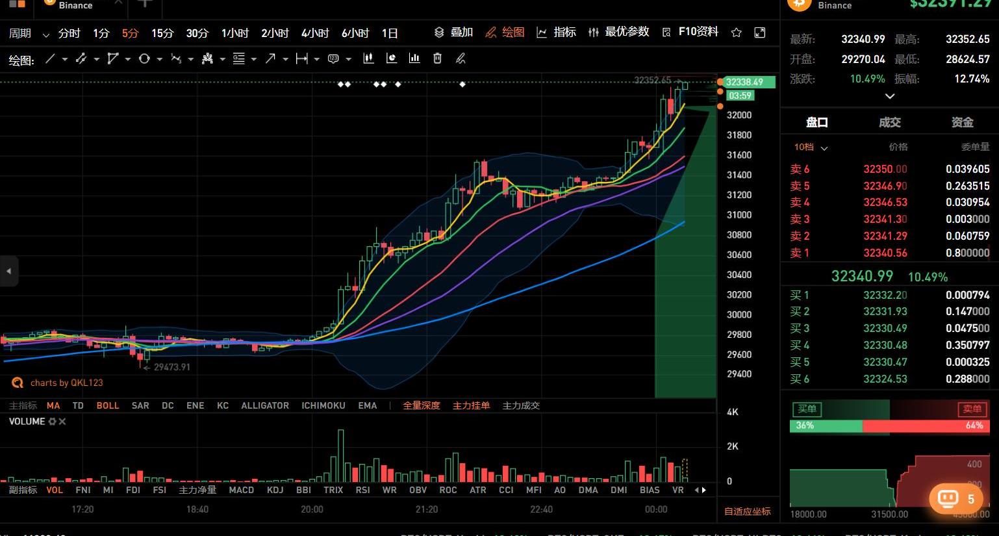Click the trash icon to delete drawings
Viewport: 999px width, 536px height.
[437, 59]
